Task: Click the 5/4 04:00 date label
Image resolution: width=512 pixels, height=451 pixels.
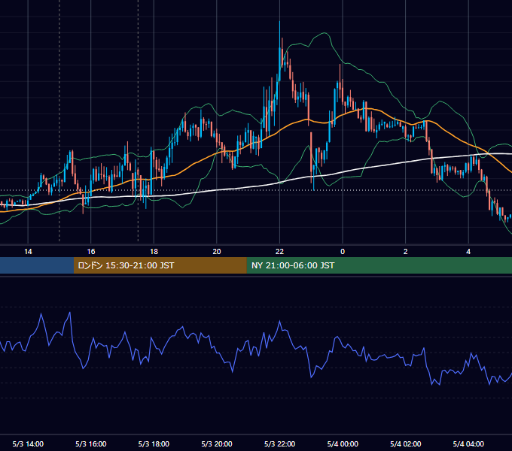Action: click(x=468, y=443)
